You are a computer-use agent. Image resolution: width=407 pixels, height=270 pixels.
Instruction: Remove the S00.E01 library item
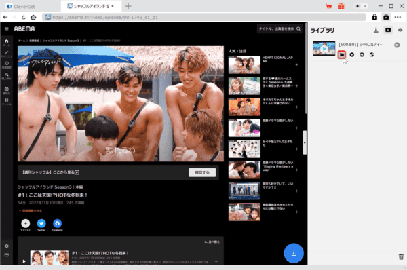pyautogui.click(x=397, y=45)
